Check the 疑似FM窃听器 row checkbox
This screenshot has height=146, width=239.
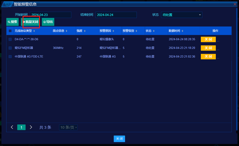click(x=10, y=48)
